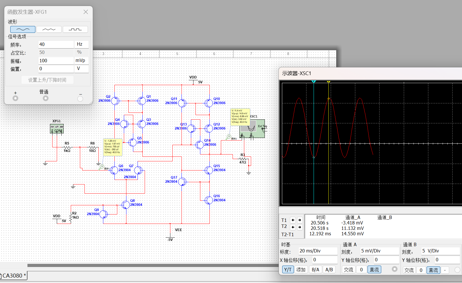Set Channel B coupling to 0
Viewport: 462px width, 283px height.
[421, 270]
